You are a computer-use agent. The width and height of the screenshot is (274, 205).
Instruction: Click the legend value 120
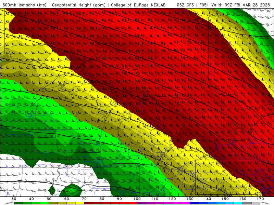[x=172, y=199]
